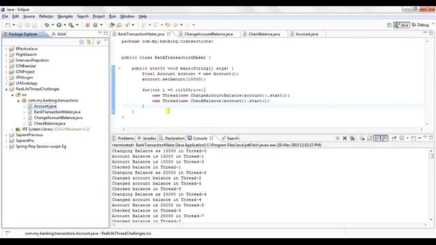
Task: Open the Refactor menu
Action: tap(46, 16)
